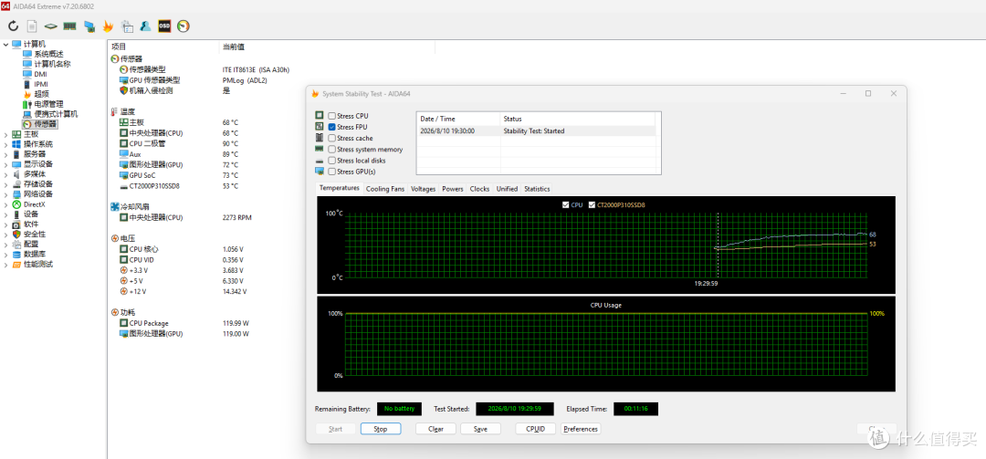This screenshot has width=986, height=459.
Task: Click the Save button
Action: tap(480, 429)
